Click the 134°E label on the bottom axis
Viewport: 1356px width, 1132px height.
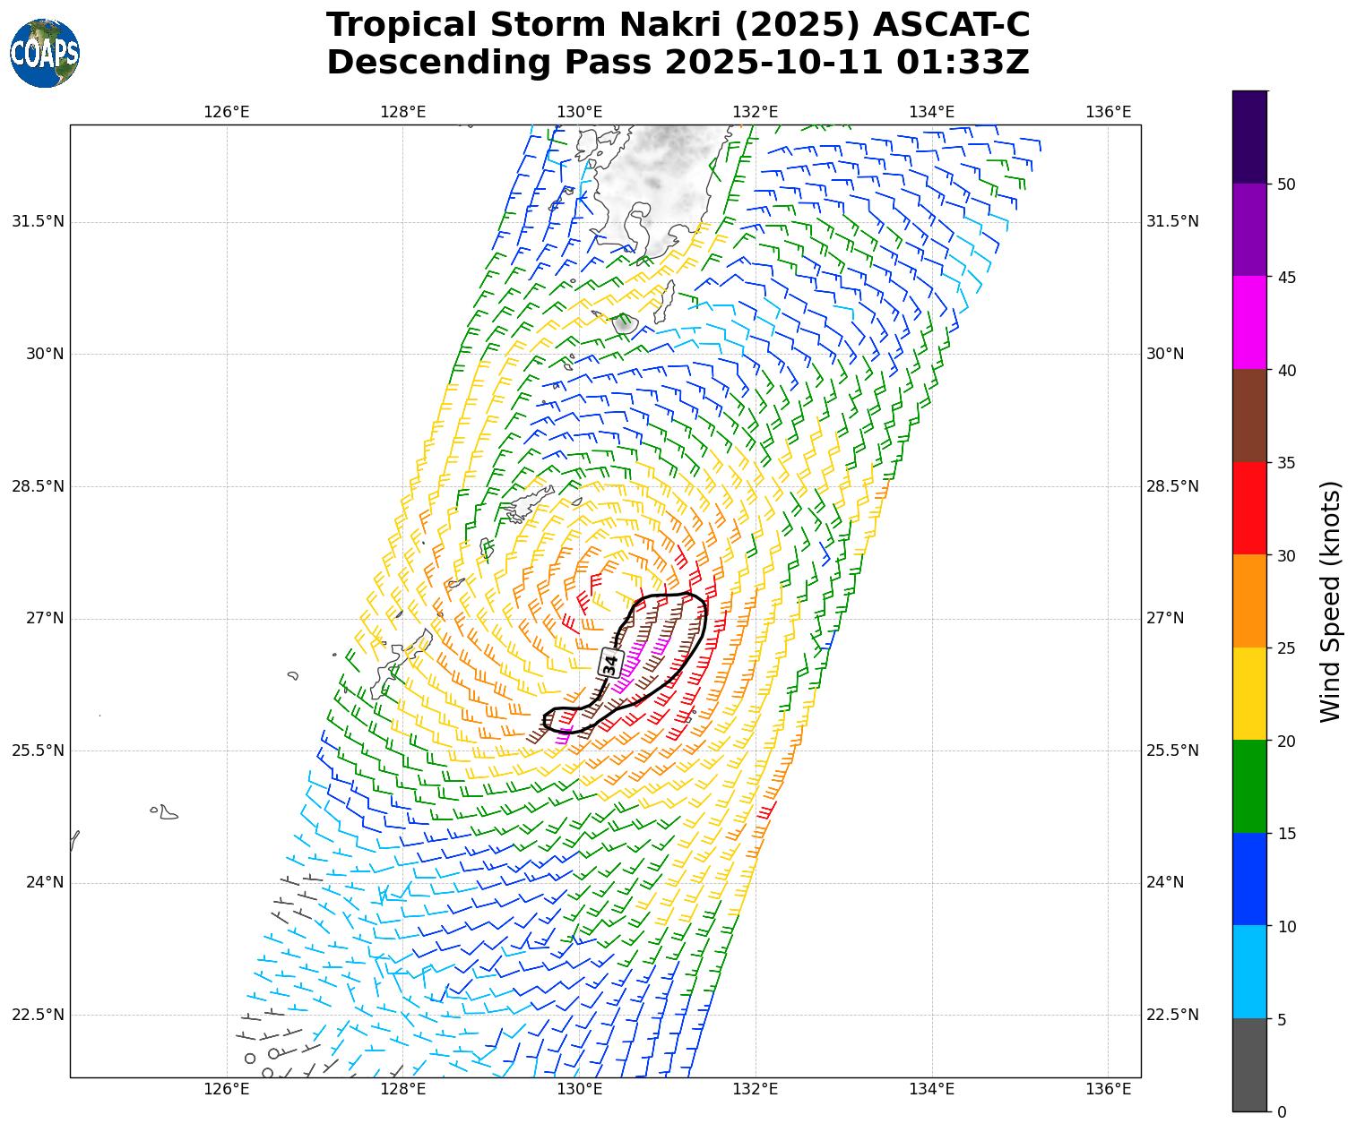(931, 1089)
